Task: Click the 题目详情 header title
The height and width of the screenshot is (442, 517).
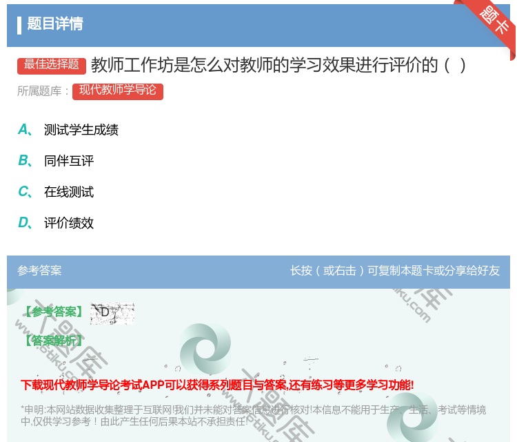Action: coord(55,23)
